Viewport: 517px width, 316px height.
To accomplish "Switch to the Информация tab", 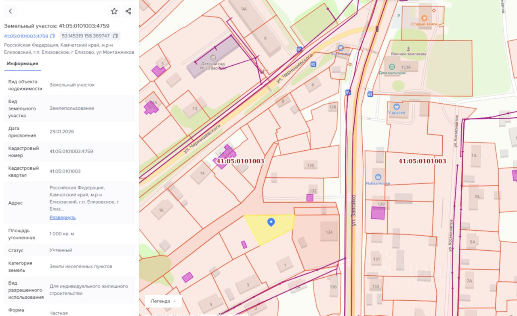I will click(x=23, y=63).
